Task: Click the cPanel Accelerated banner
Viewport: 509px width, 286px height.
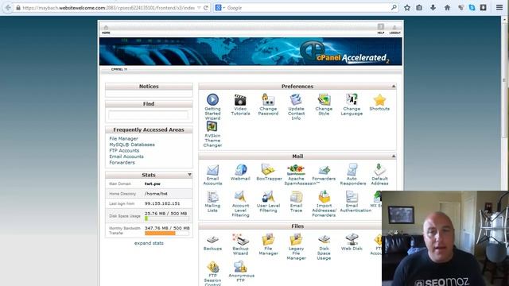Action: (x=251, y=51)
